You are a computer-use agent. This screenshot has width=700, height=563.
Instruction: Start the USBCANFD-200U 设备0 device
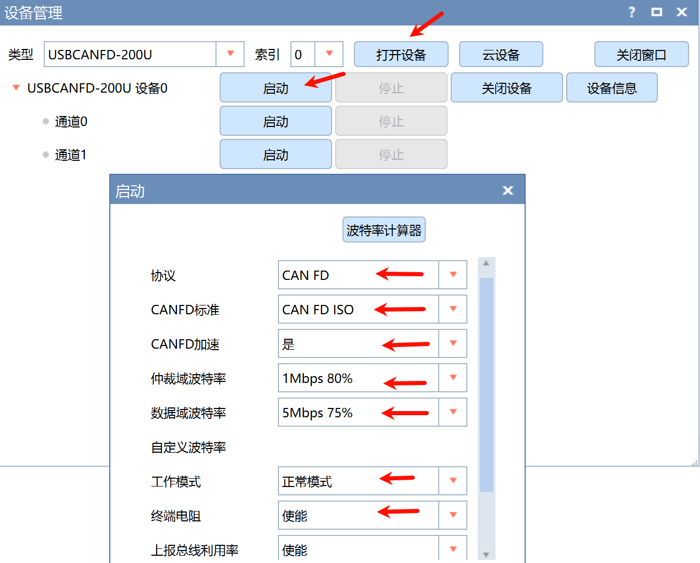click(276, 87)
